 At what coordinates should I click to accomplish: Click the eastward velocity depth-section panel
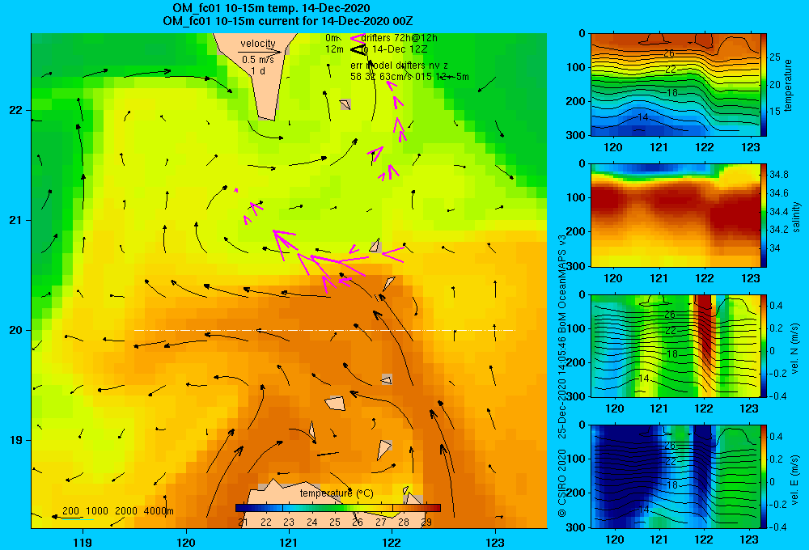tap(676, 476)
